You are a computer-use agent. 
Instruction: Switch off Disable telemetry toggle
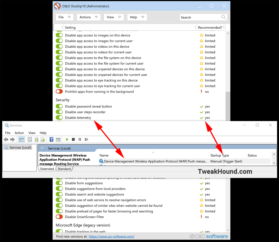pyautogui.click(x=59, y=118)
